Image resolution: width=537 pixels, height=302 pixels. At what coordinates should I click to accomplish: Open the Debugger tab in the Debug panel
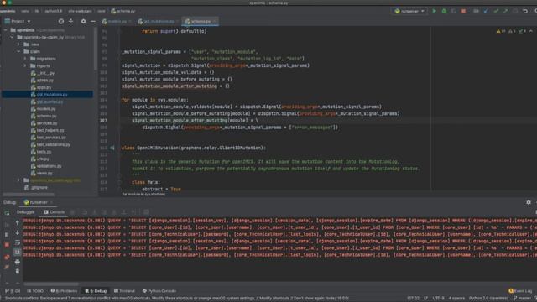(26, 212)
